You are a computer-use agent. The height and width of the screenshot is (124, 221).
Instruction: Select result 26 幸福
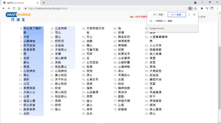[x=58, y=54]
